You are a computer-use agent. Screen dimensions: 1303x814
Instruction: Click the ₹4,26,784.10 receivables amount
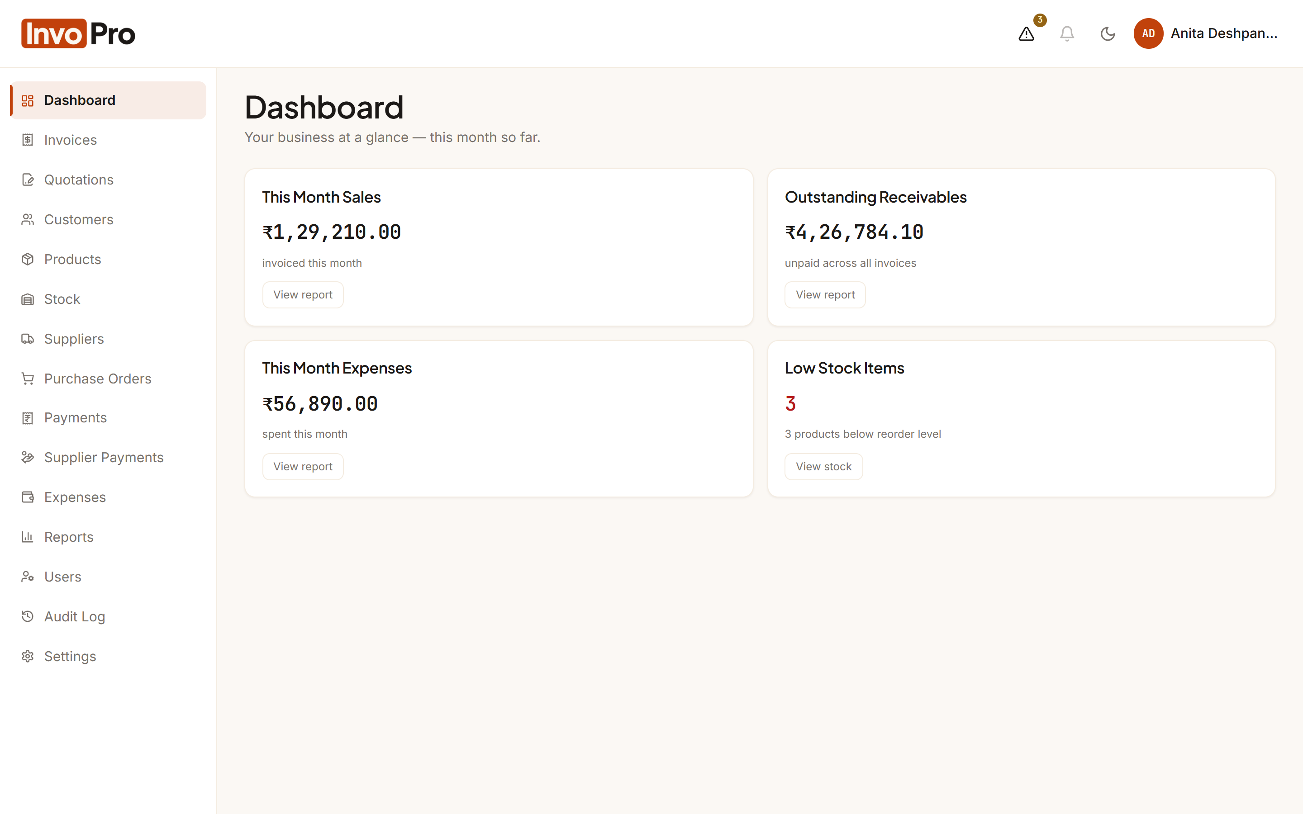pyautogui.click(x=854, y=232)
